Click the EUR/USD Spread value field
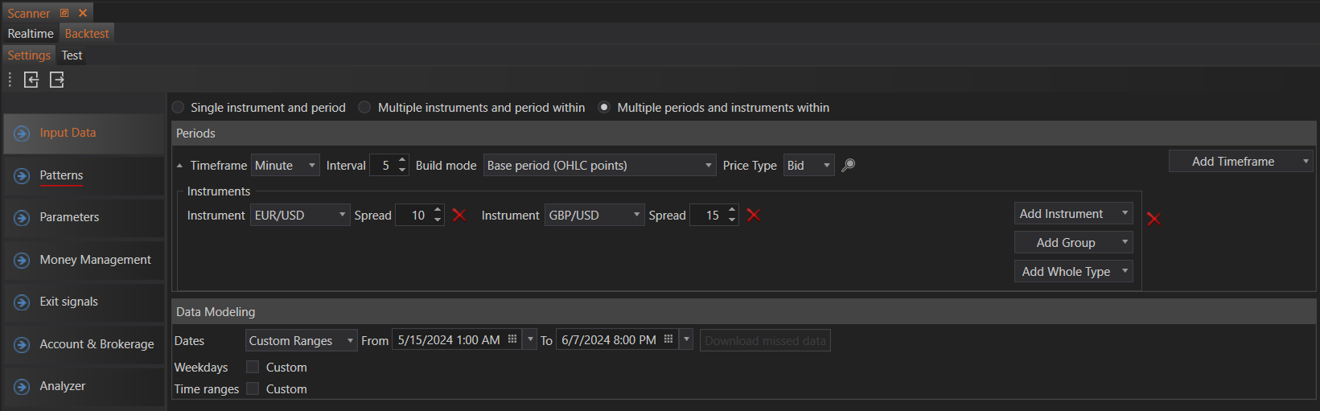1320x411 pixels. click(x=414, y=216)
